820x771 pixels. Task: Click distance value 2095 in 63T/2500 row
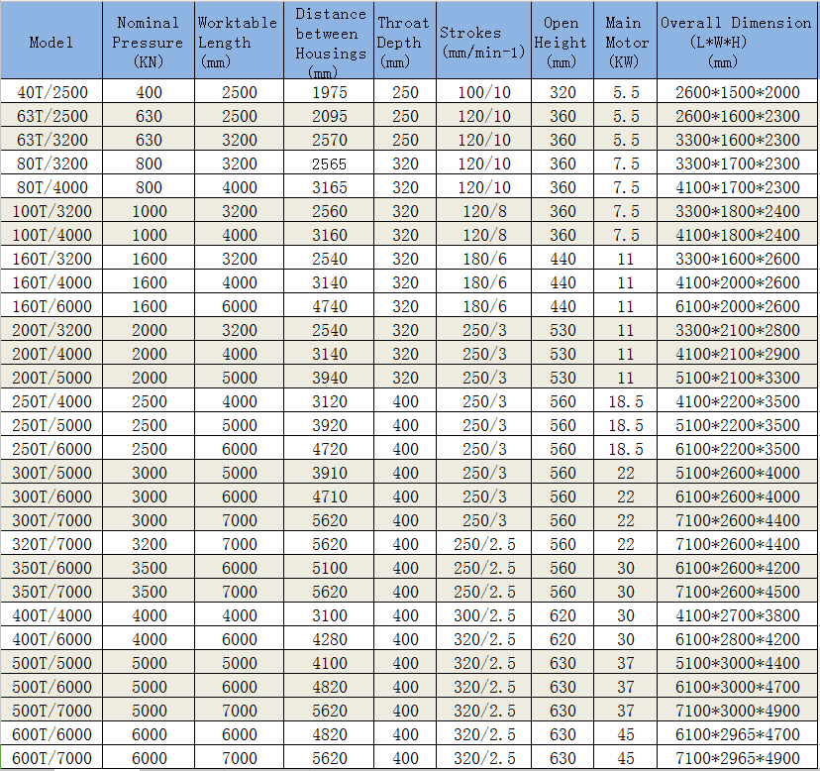click(x=330, y=116)
